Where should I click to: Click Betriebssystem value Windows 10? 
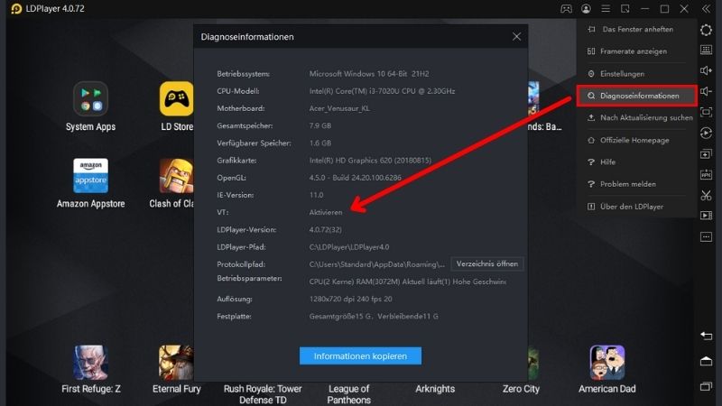click(369, 74)
